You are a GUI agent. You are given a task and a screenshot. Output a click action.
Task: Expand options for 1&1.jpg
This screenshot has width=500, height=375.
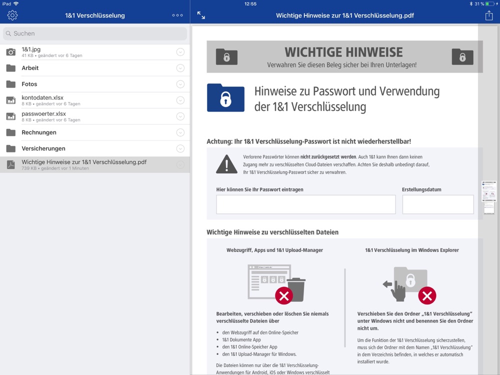[180, 52]
